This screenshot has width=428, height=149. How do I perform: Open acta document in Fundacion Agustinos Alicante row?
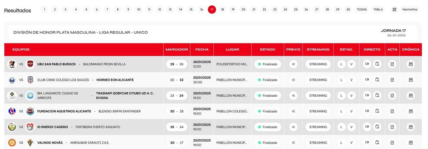click(392, 111)
